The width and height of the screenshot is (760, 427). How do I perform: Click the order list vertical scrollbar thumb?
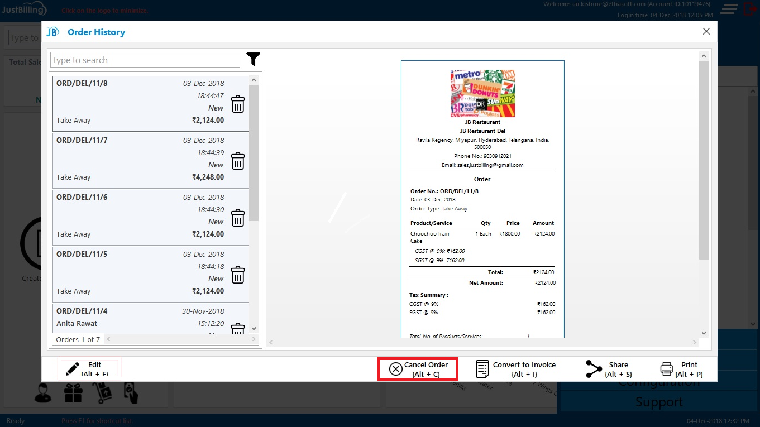tap(254, 153)
